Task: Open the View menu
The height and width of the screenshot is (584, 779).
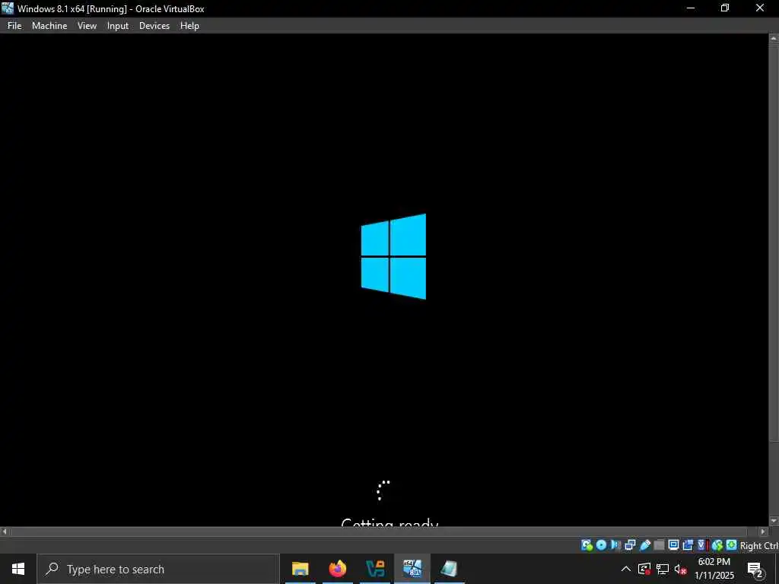Action: [87, 26]
